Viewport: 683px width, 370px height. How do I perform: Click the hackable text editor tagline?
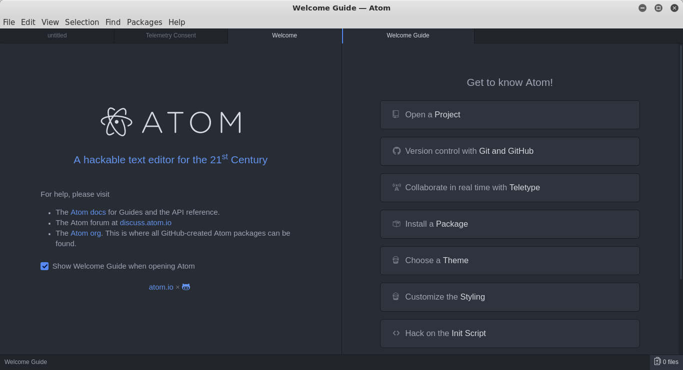pyautogui.click(x=170, y=159)
